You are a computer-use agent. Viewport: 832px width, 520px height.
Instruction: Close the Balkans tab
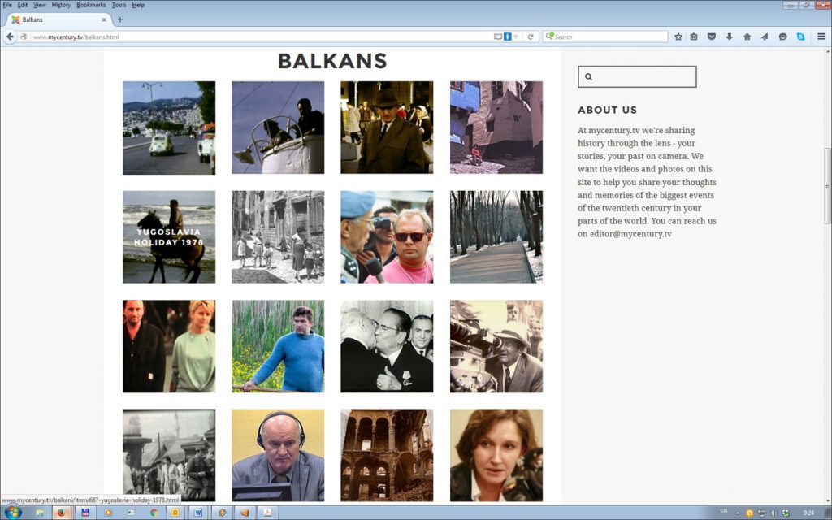coord(103,19)
